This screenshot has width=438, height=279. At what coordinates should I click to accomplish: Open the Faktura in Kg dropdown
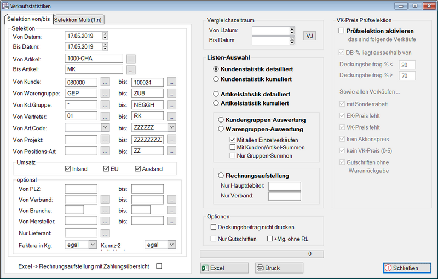[x=93, y=245]
